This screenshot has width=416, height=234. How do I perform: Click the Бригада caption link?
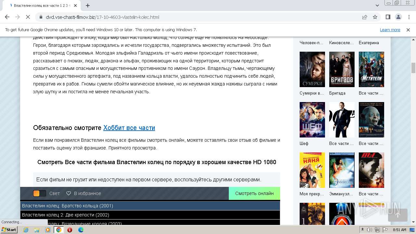337,93
